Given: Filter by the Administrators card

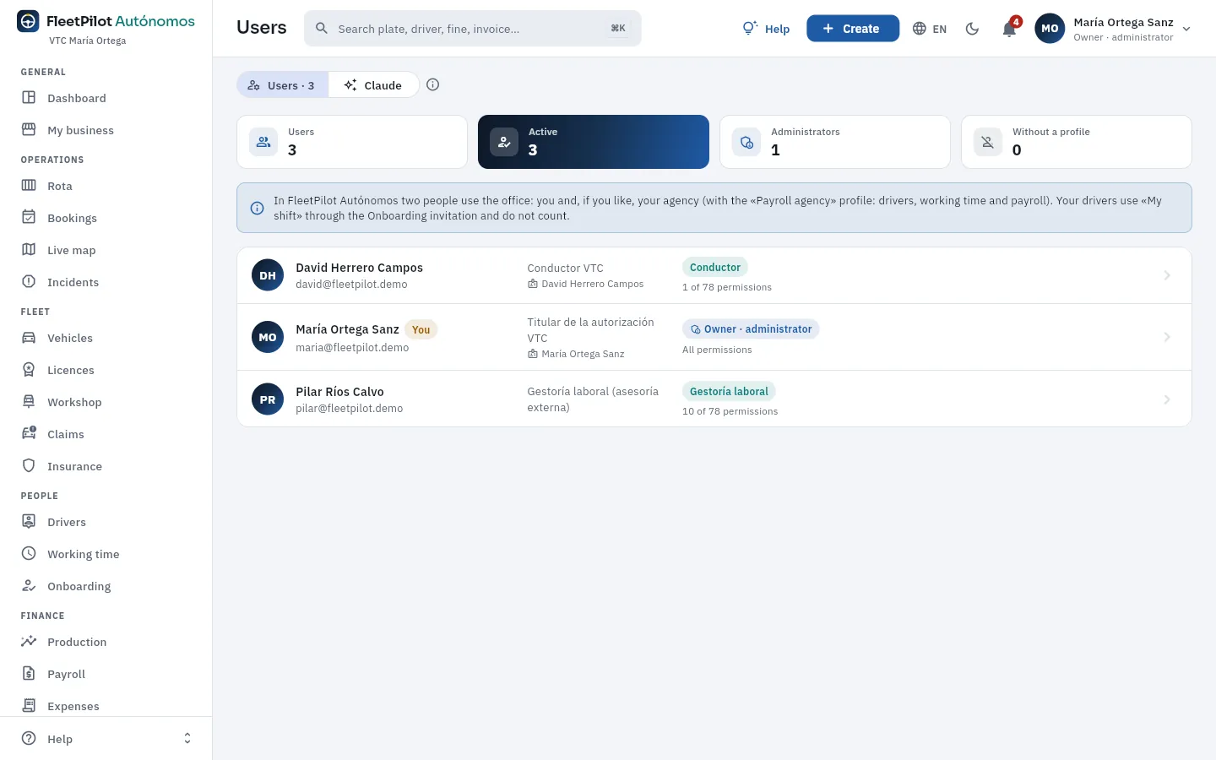Looking at the screenshot, I should (x=835, y=142).
